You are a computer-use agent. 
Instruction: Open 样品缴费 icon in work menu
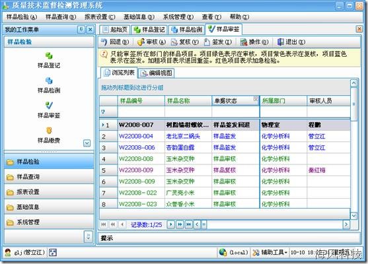(x=49, y=135)
